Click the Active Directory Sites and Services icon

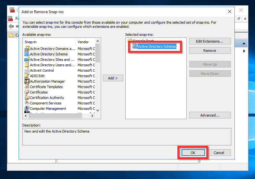27,60
